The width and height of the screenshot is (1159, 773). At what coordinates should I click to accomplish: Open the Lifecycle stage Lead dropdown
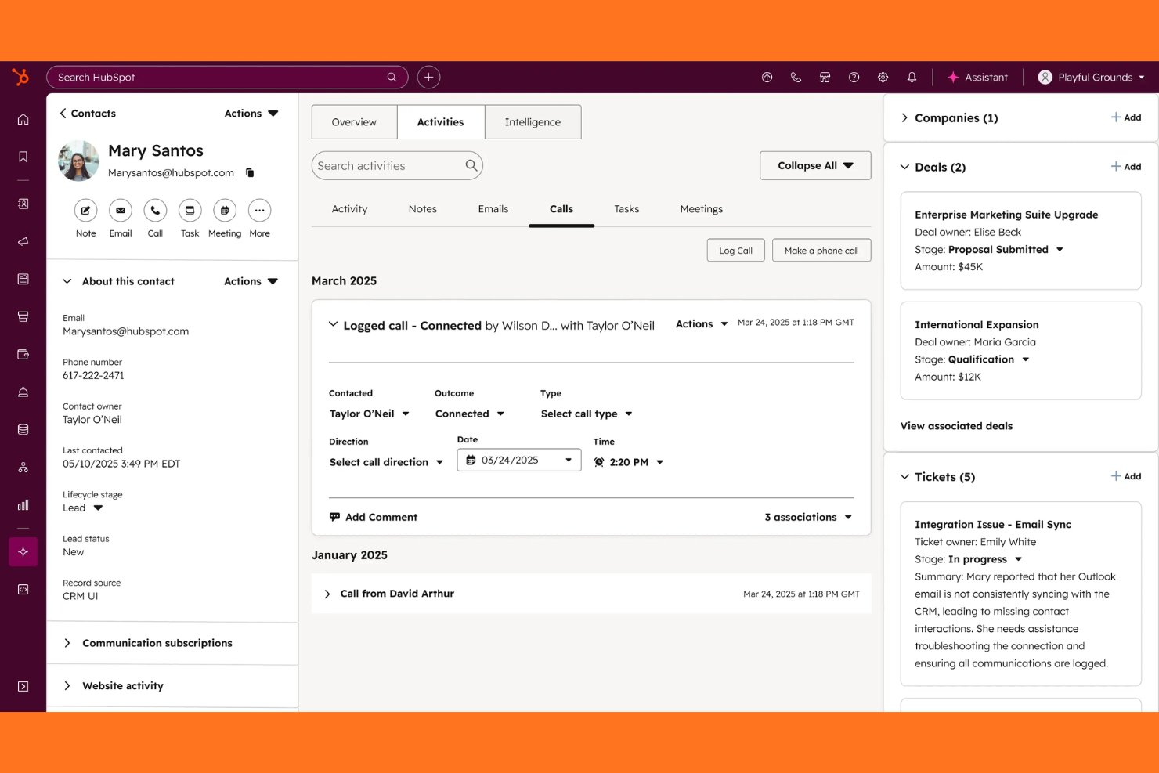click(83, 508)
